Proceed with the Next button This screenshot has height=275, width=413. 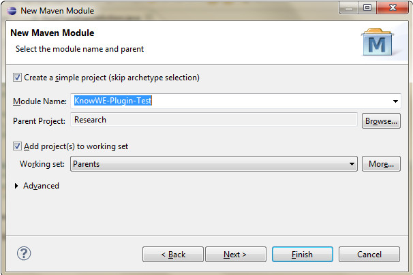[x=236, y=254]
